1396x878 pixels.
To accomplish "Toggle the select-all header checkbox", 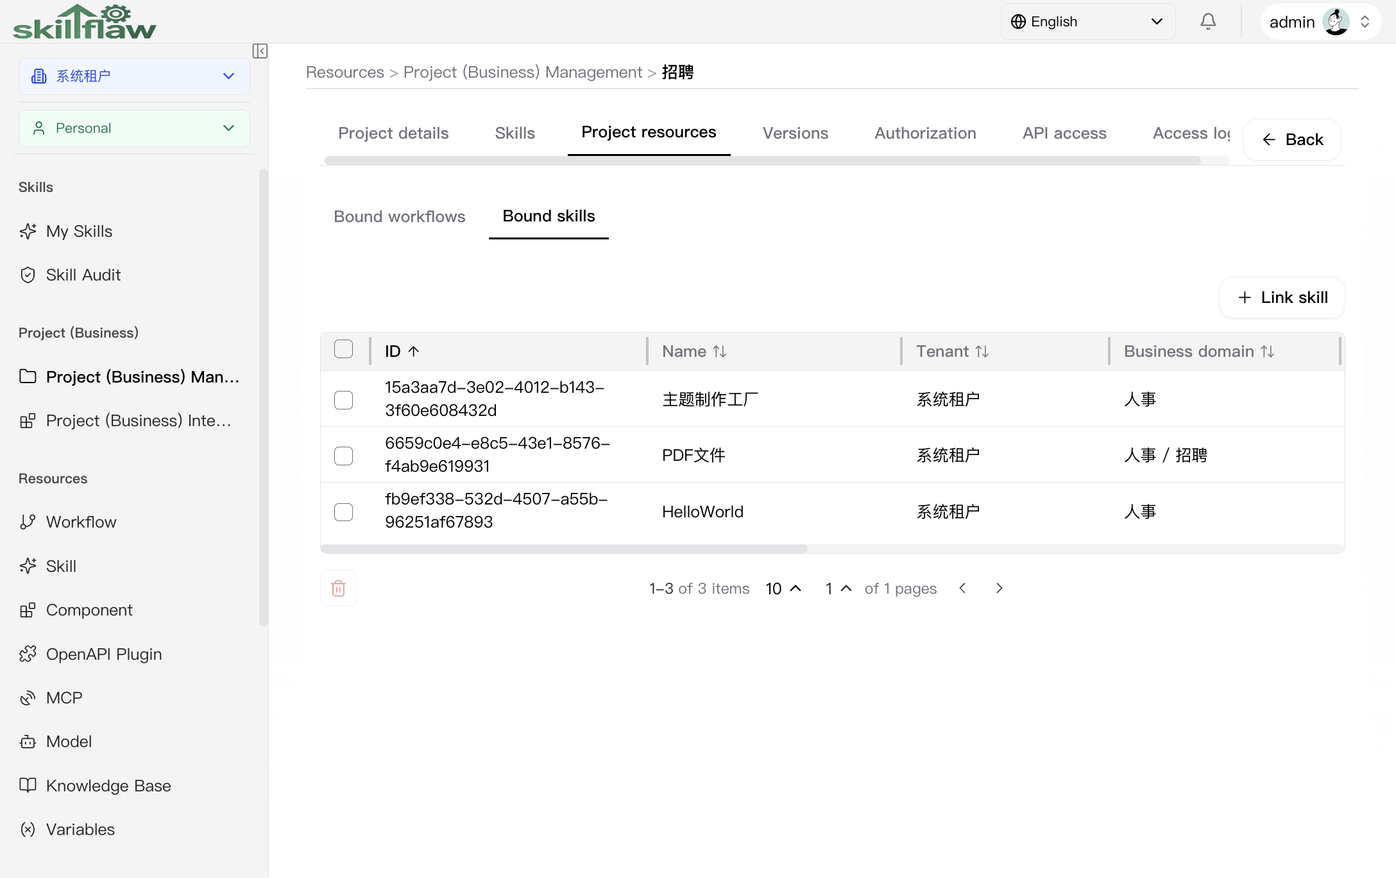I will [344, 349].
